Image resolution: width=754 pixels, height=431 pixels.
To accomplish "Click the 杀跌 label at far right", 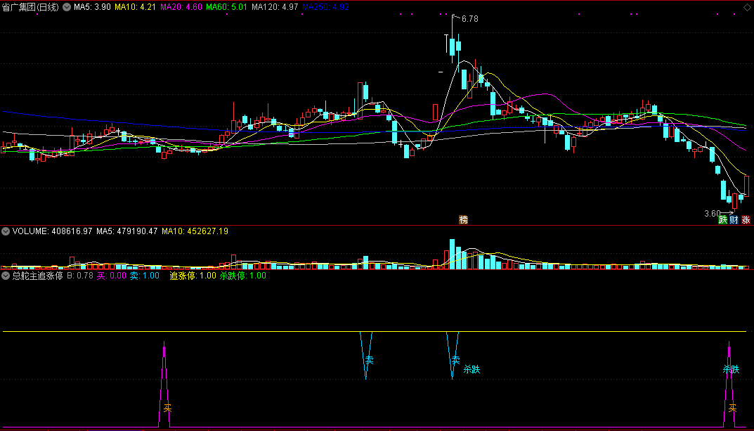I will pyautogui.click(x=731, y=369).
